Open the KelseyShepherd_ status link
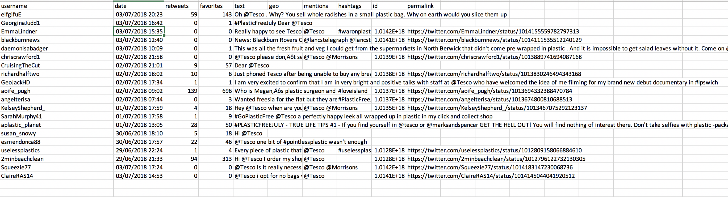Image resolution: width=728 pixels, height=197 pixels. click(x=497, y=108)
